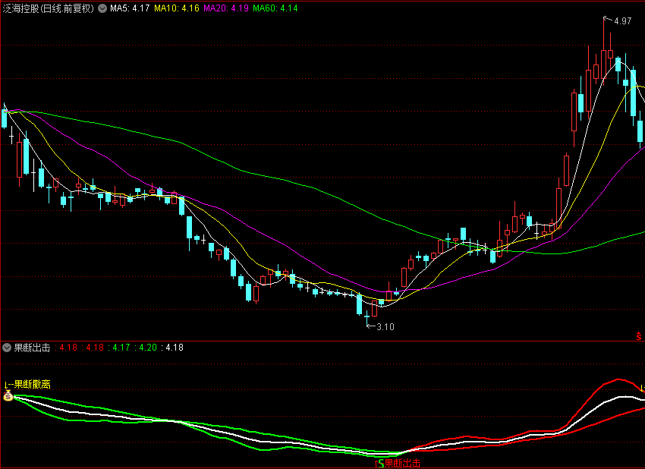The image size is (645, 469).
Task: Click the 3.10 low price marker
Action: [385, 327]
